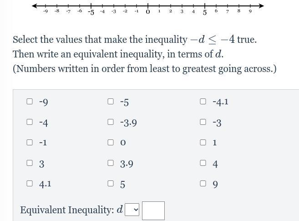This screenshot has width=299, height=221.
Task: Check the box for -4
Action: tap(30, 122)
